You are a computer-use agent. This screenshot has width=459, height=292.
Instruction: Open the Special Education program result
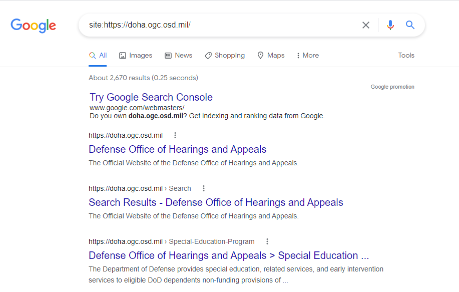(228, 255)
